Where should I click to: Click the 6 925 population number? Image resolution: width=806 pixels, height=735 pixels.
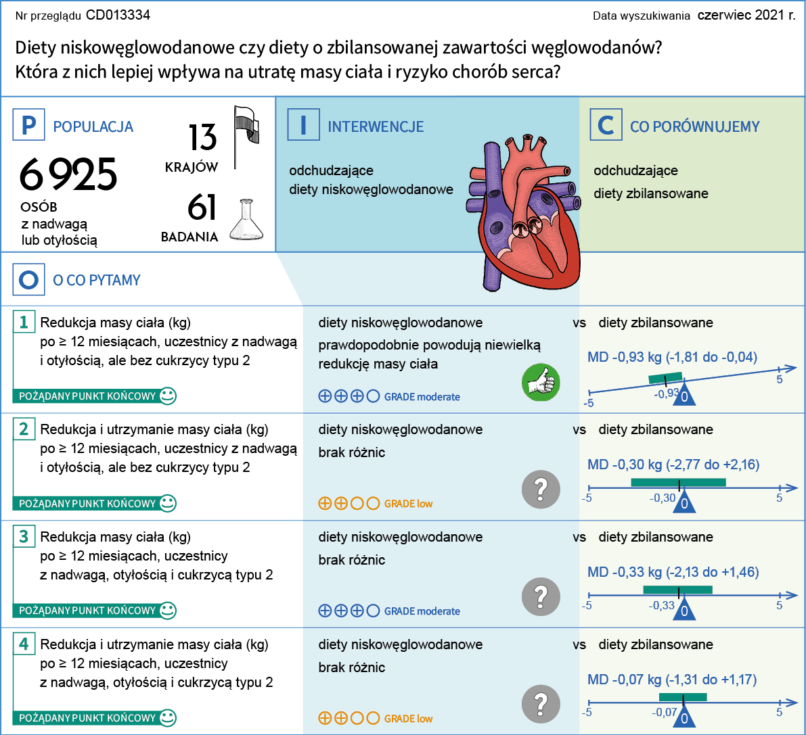tap(68, 174)
